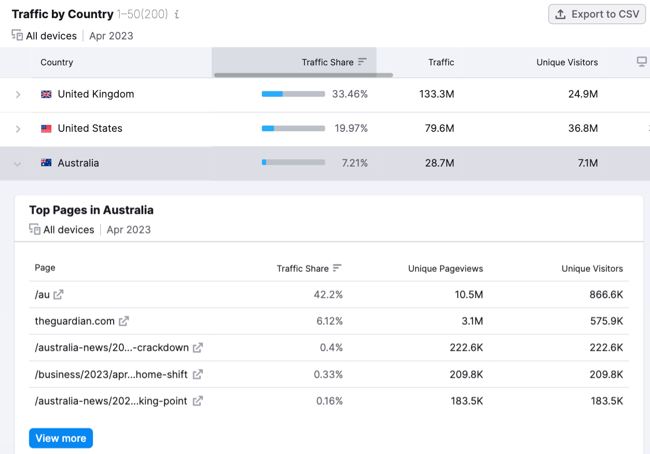This screenshot has width=650, height=454.
Task: Open external link for australia-news king-point page
Action: click(x=198, y=401)
